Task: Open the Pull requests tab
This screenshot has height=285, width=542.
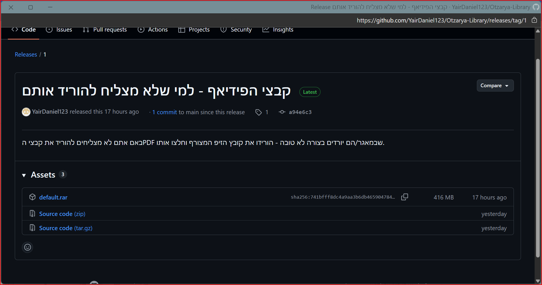Action: 105,30
